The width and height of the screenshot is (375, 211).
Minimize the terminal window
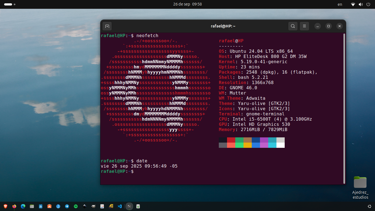click(317, 26)
